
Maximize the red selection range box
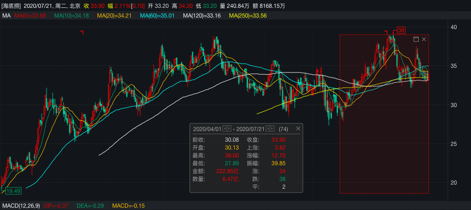pos(416,40)
